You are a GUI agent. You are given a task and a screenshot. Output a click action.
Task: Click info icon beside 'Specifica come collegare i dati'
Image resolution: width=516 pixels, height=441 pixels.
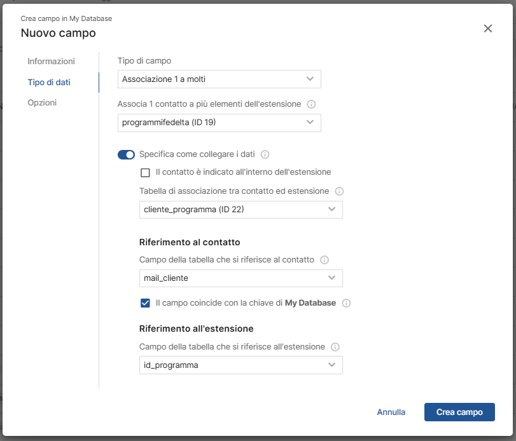[x=265, y=154]
